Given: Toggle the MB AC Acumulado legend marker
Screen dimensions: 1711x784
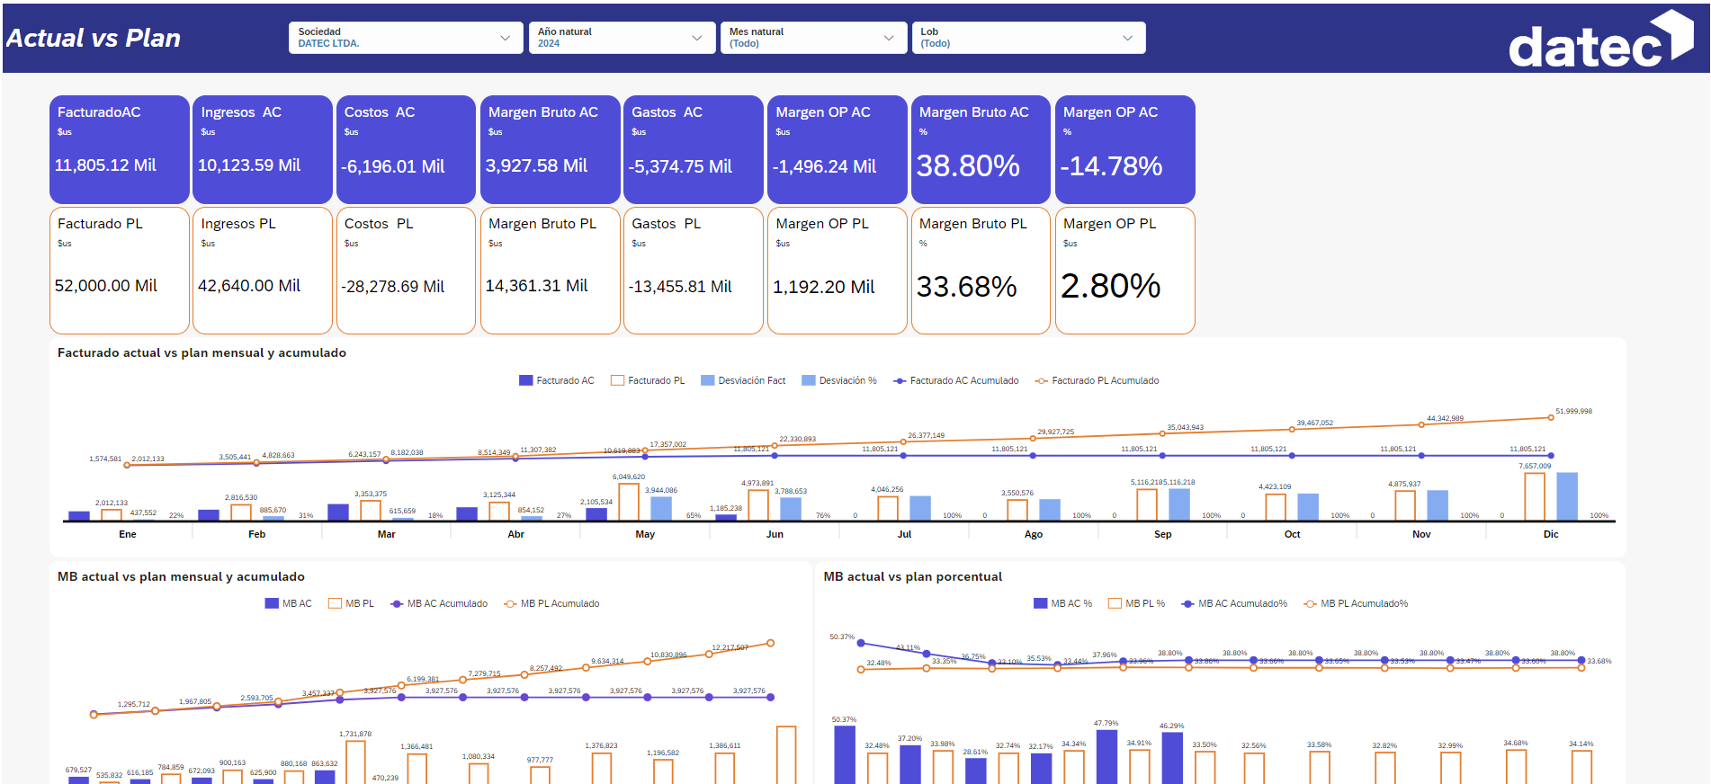Looking at the screenshot, I should [396, 603].
